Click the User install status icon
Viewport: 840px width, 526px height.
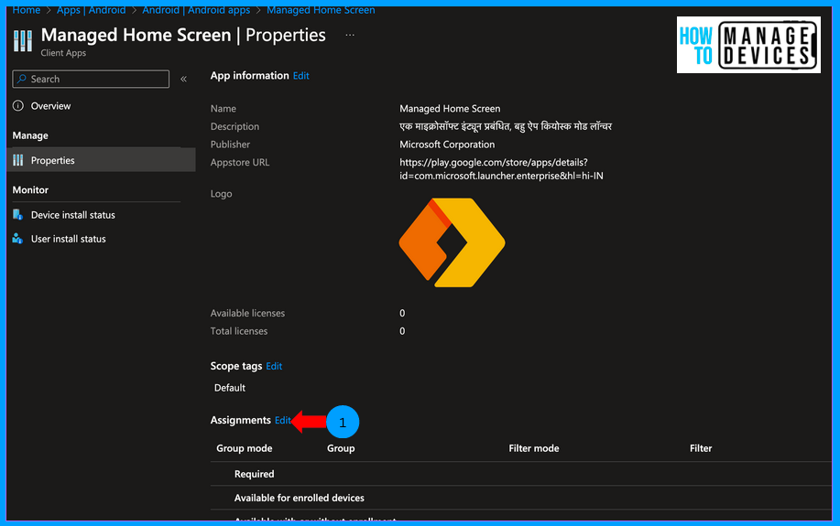pyautogui.click(x=17, y=239)
